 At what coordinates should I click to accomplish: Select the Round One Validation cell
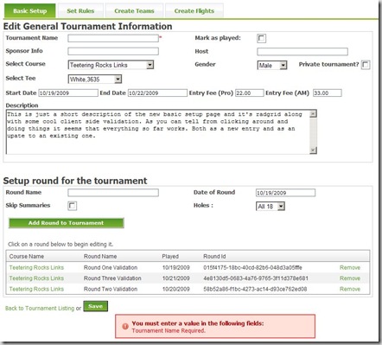coord(111,267)
